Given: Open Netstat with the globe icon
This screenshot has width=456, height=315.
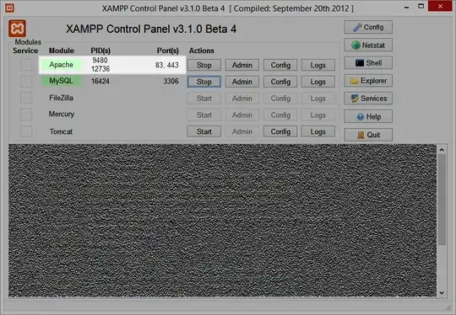Looking at the screenshot, I should 368,45.
